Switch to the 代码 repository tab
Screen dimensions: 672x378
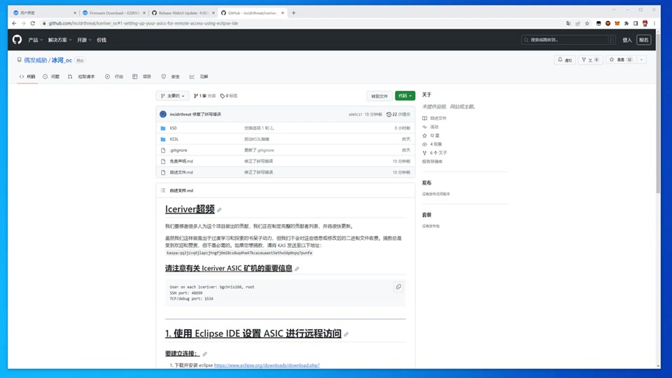pos(27,76)
